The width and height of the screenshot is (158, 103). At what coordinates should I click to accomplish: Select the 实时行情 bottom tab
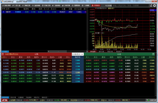(x=13, y=97)
